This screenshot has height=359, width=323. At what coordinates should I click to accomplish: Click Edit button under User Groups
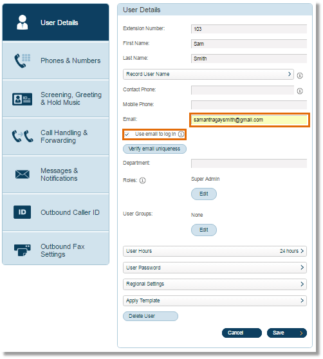(x=204, y=230)
